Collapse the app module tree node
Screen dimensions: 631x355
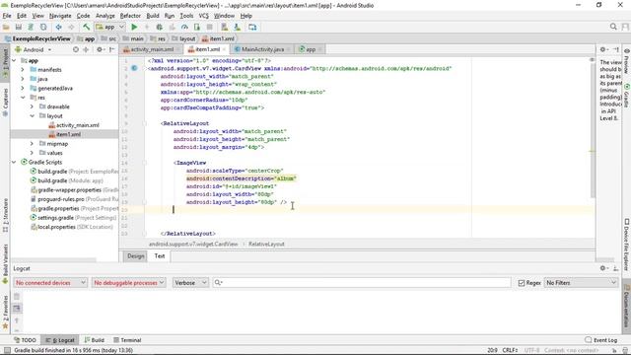(14, 60)
